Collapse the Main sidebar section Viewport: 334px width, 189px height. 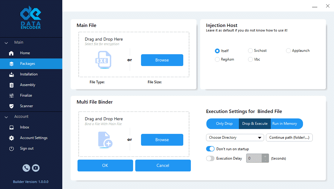[6, 43]
